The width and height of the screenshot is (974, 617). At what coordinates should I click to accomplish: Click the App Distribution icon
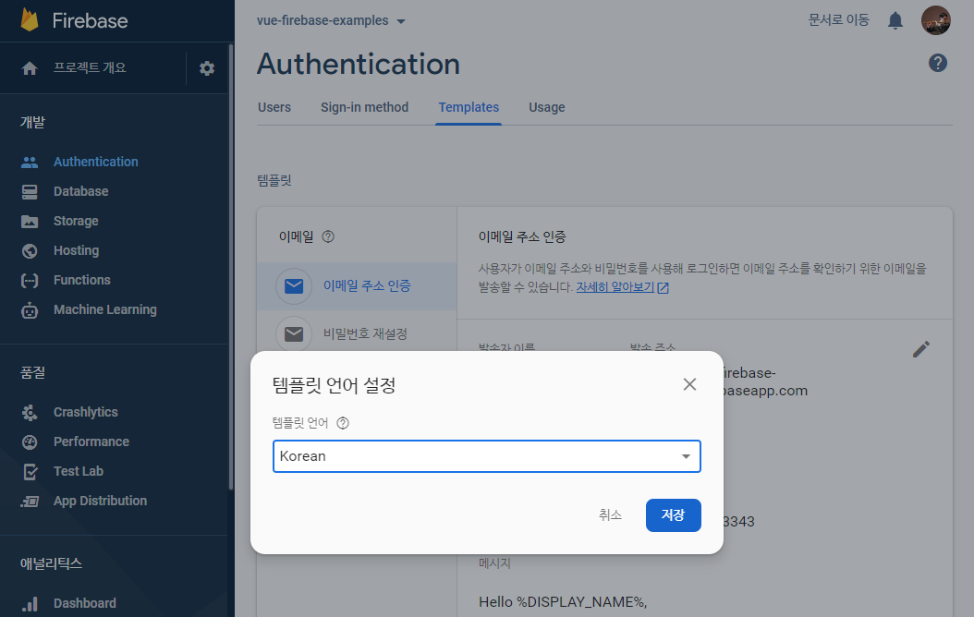click(x=30, y=502)
